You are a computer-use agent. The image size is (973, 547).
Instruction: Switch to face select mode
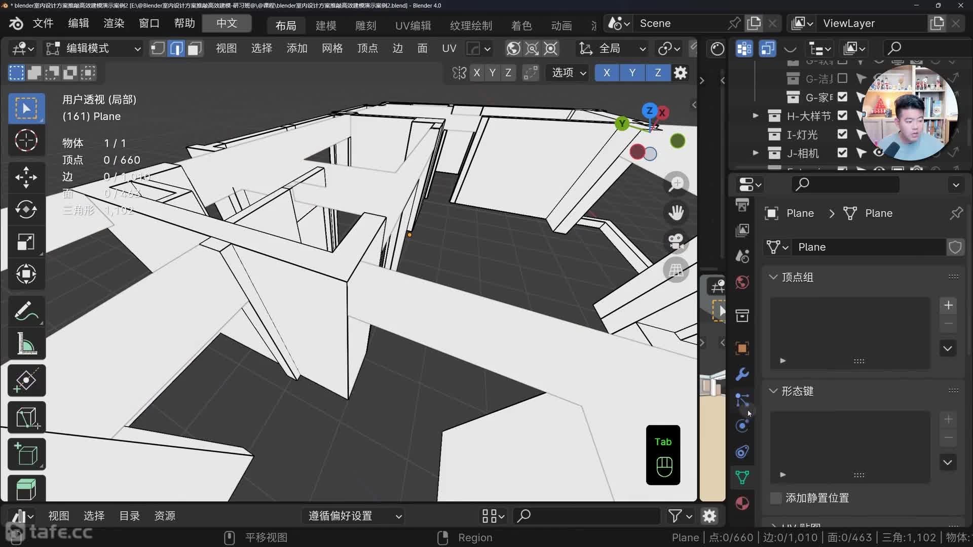tap(195, 49)
